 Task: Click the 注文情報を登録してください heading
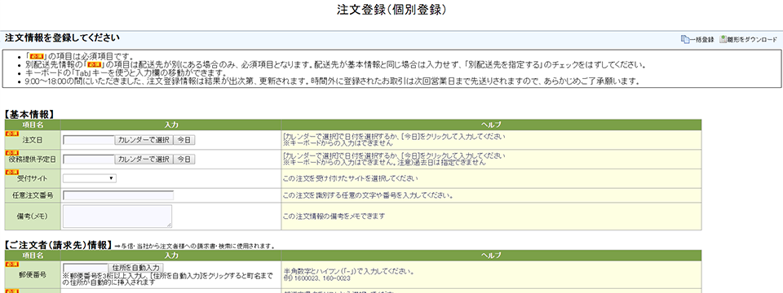(x=63, y=37)
